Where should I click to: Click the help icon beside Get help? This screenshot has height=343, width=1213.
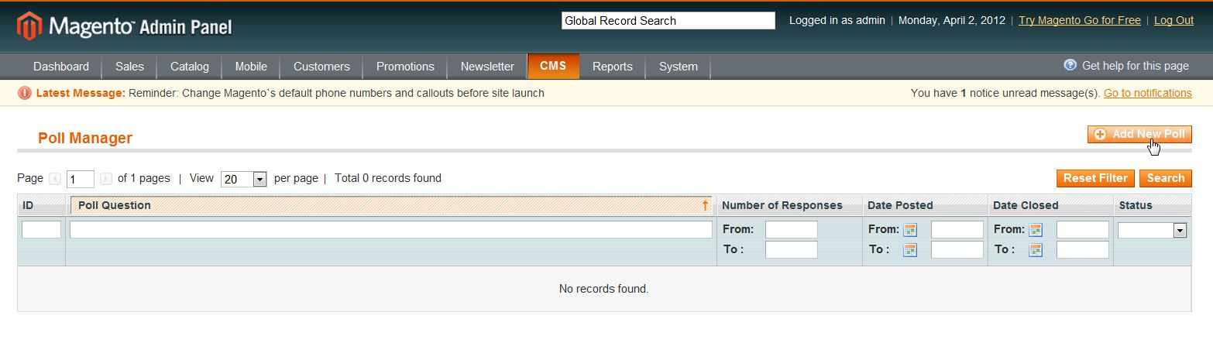point(1070,65)
